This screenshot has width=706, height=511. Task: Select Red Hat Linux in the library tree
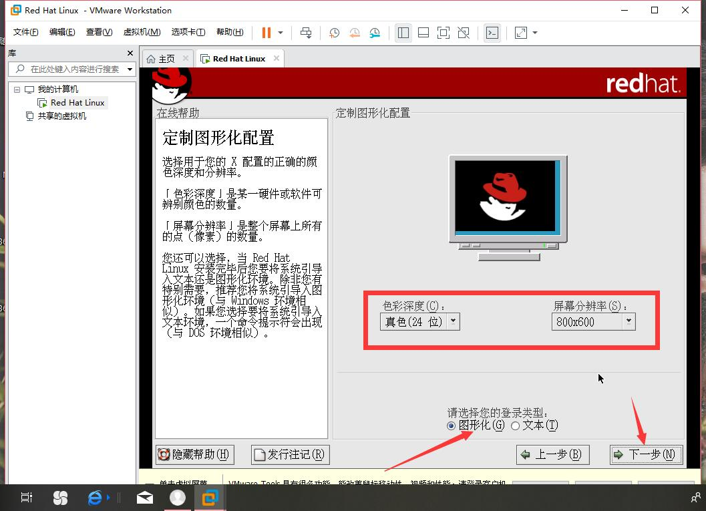[x=77, y=103]
